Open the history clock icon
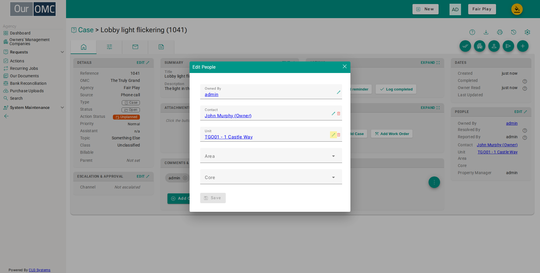 tap(514, 32)
